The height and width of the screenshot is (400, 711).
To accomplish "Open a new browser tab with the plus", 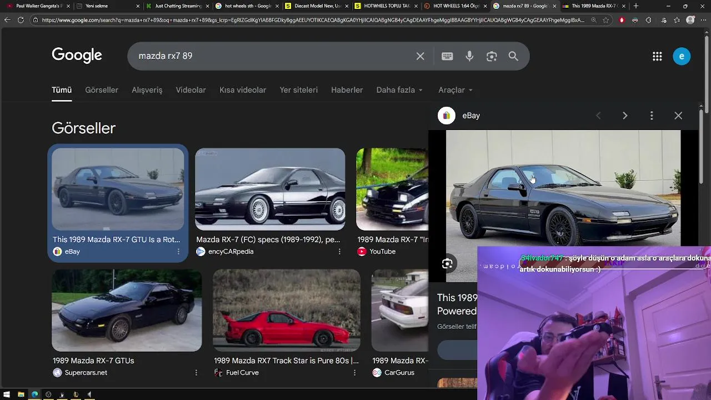I will click(636, 6).
